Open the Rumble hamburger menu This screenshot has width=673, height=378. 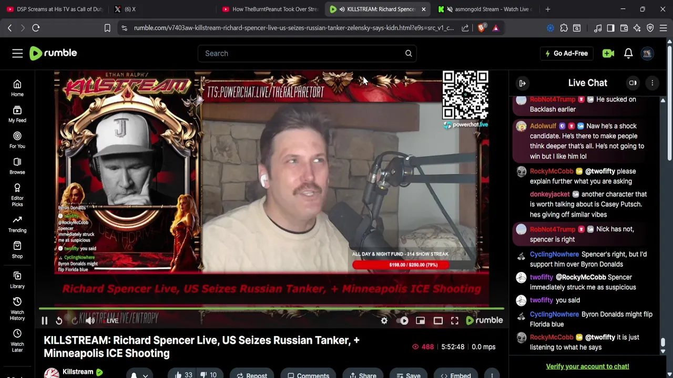pyautogui.click(x=17, y=53)
